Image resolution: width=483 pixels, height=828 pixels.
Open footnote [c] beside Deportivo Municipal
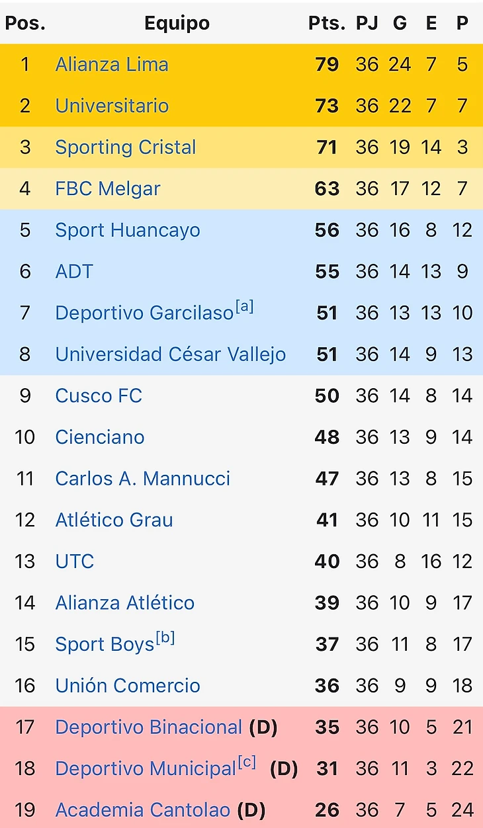pyautogui.click(x=247, y=763)
